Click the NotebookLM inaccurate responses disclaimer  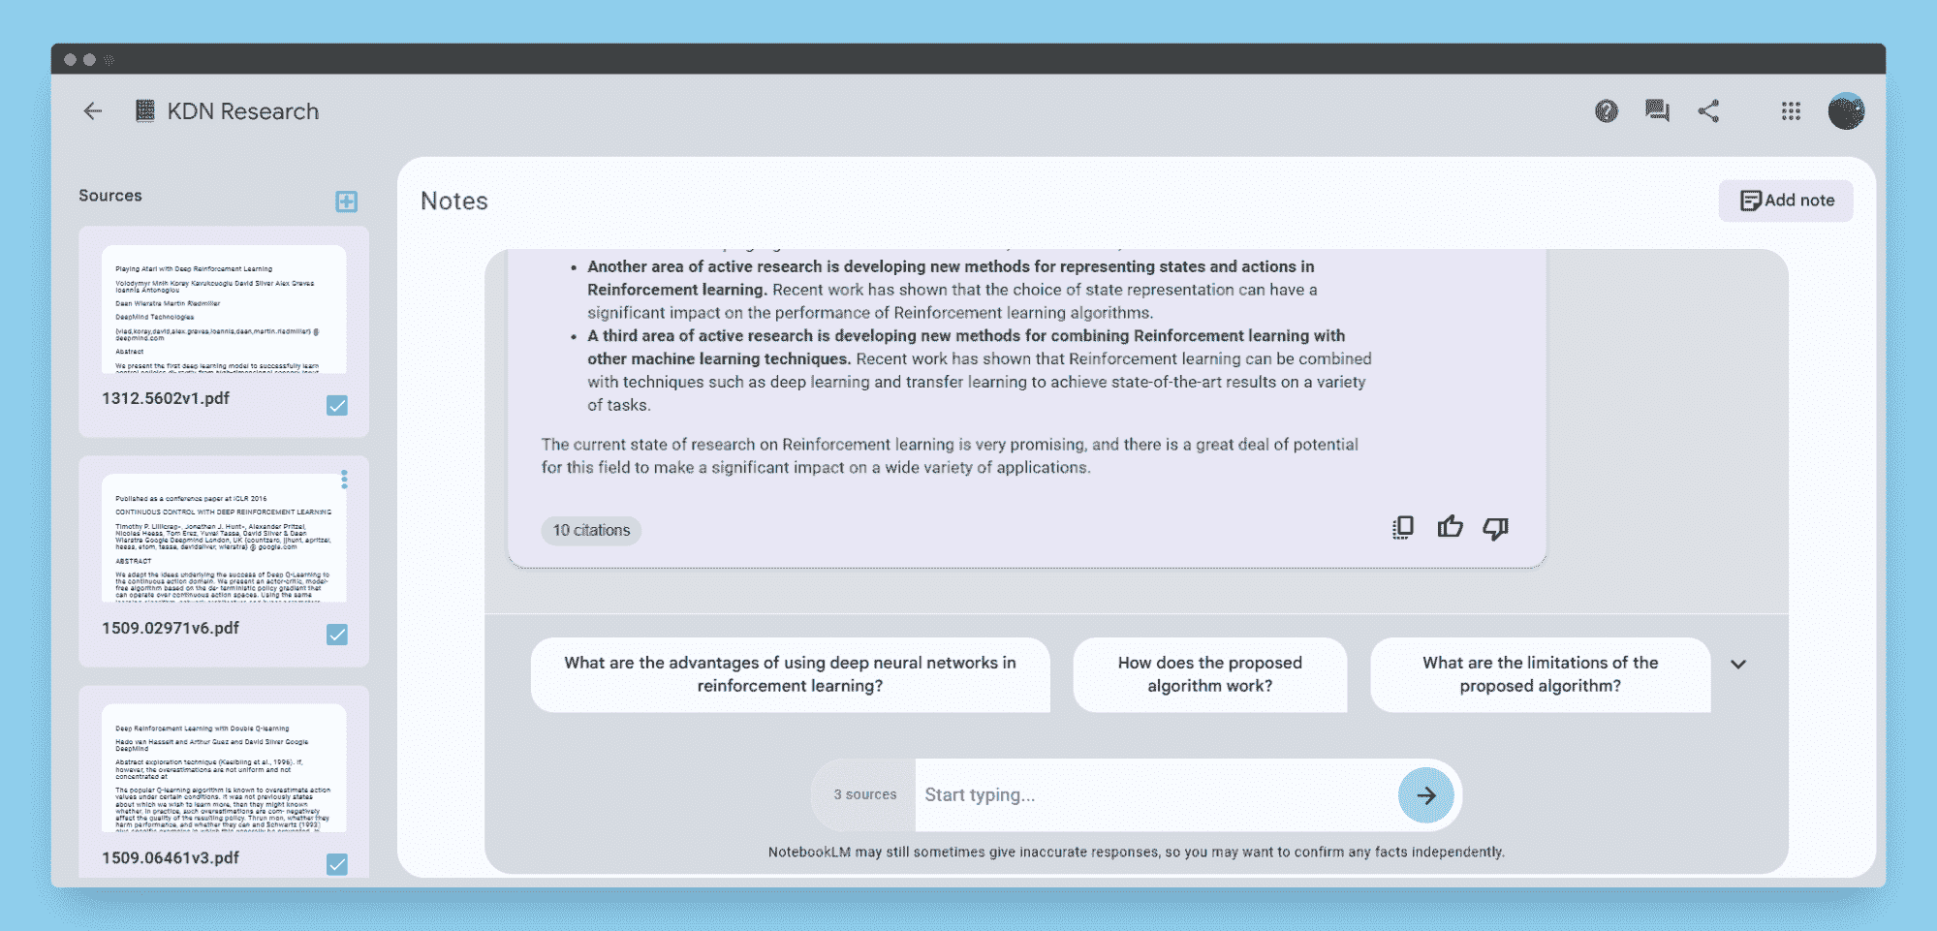tap(1136, 853)
